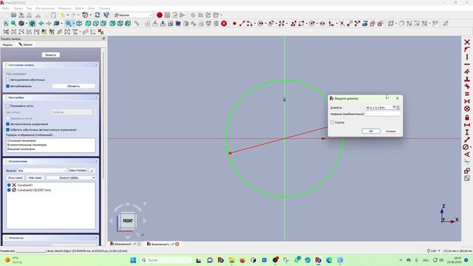
Task: Untick Избегать избыточных автоматических ограничений checkbox
Action: pyautogui.click(x=8, y=130)
